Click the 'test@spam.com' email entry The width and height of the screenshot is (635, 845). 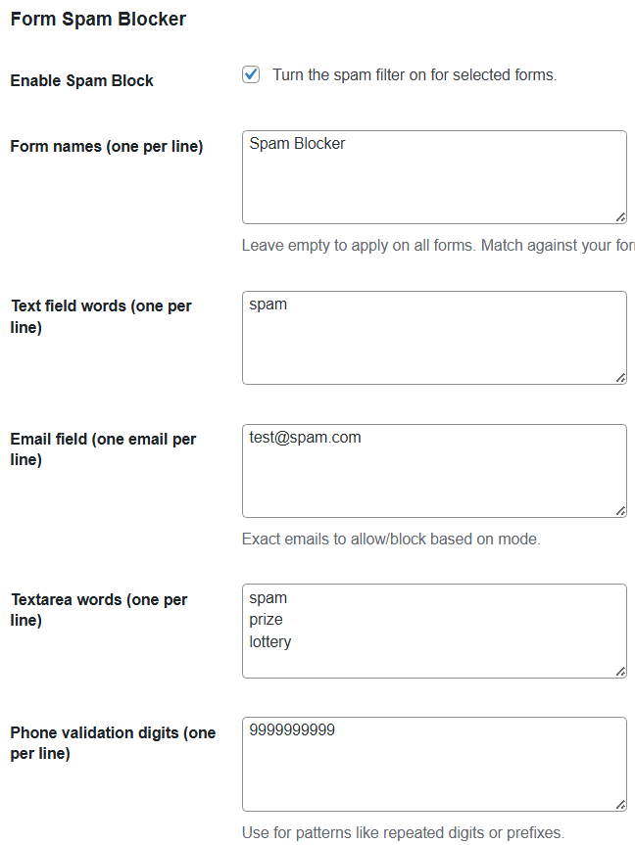click(x=305, y=438)
